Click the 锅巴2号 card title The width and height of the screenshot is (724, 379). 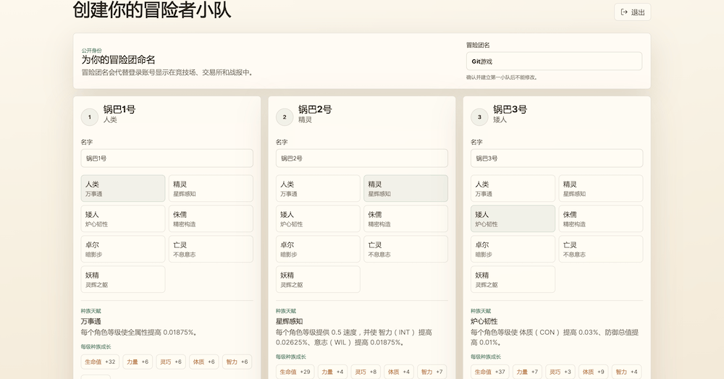pyautogui.click(x=315, y=109)
